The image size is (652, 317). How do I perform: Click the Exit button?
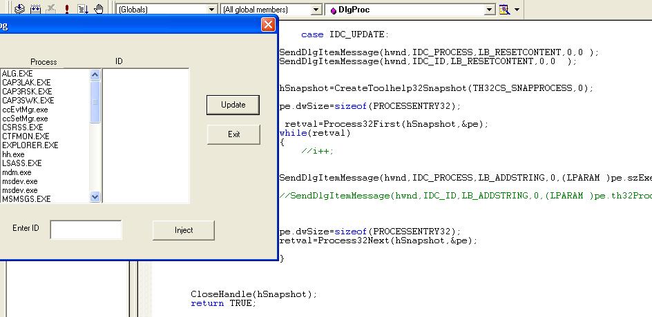pyautogui.click(x=233, y=134)
